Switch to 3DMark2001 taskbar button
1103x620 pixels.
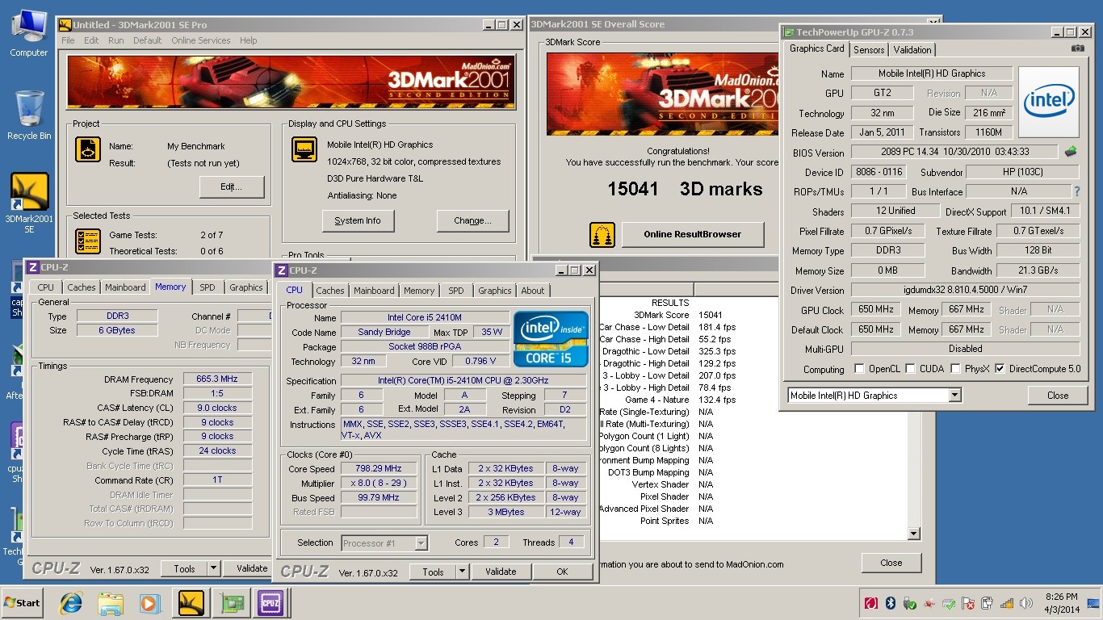[191, 603]
